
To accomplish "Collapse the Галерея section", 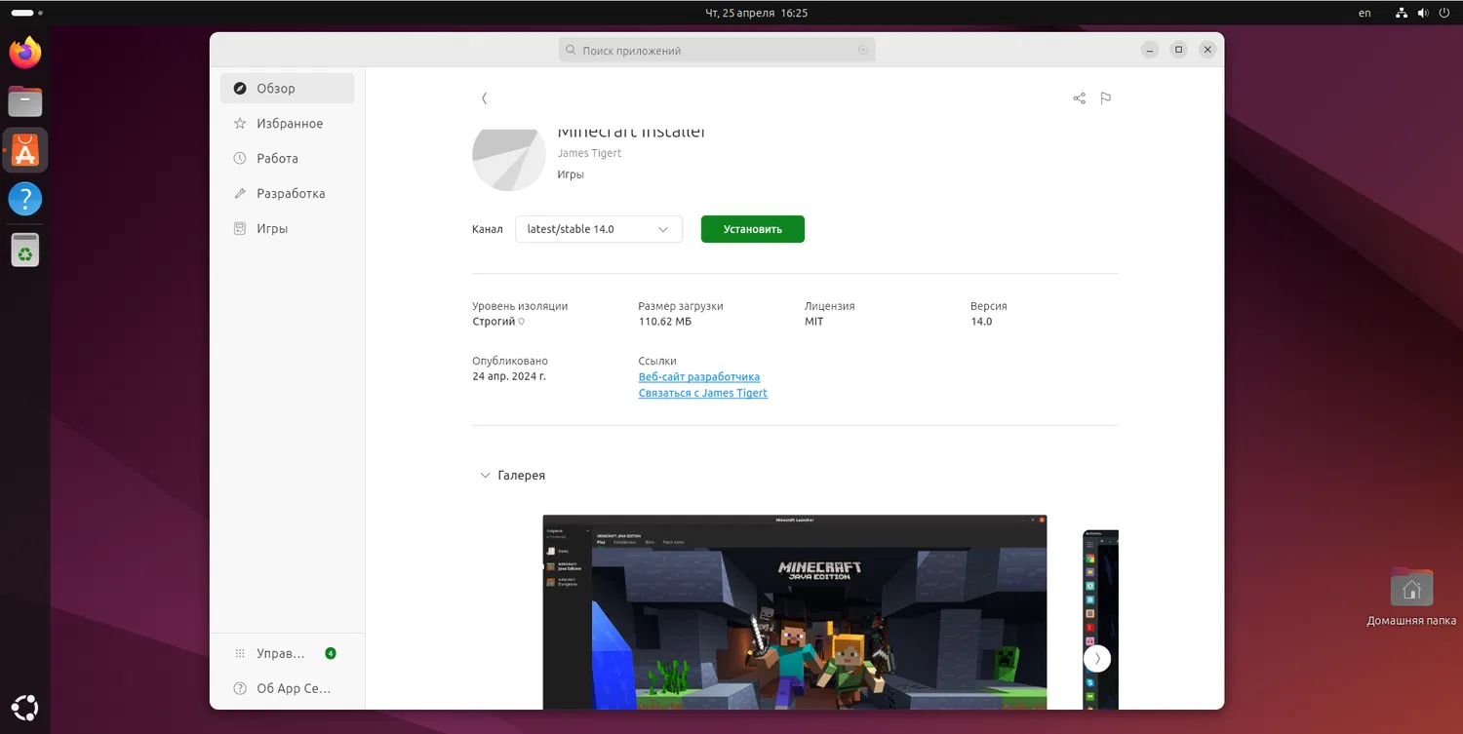I will pos(485,476).
